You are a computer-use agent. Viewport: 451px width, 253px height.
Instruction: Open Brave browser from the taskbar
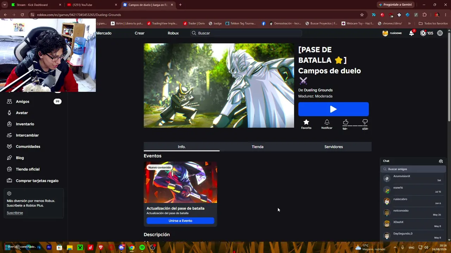[101, 247]
